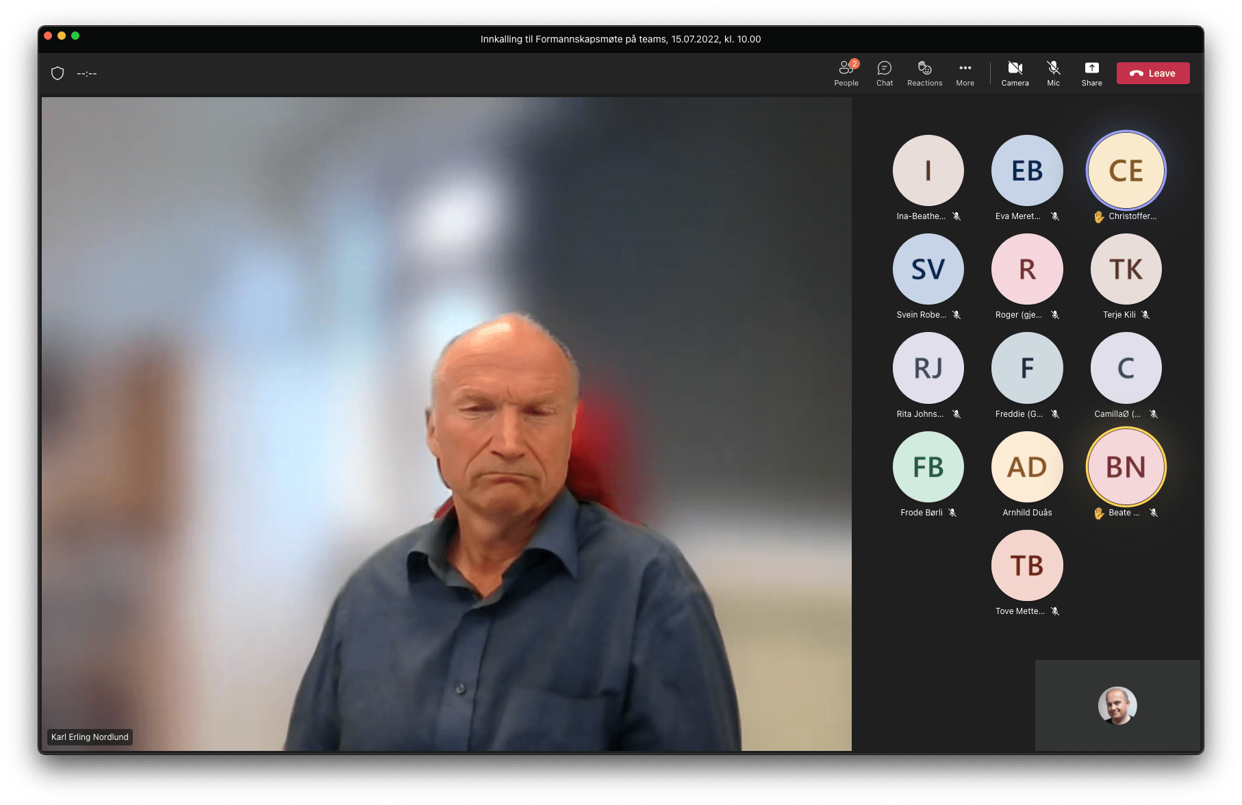Select Frode Børli avatar FB
This screenshot has height=805, width=1242.
[928, 467]
